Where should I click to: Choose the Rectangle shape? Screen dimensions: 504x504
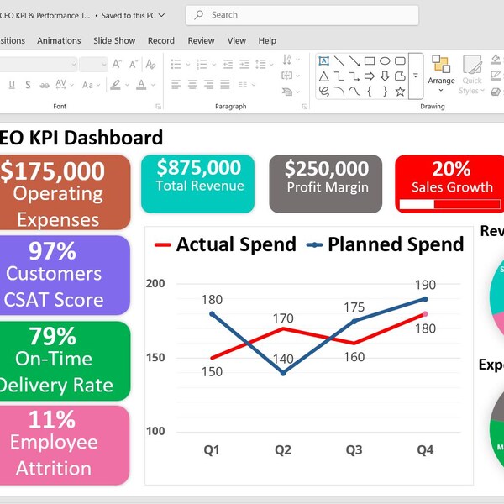tap(370, 60)
